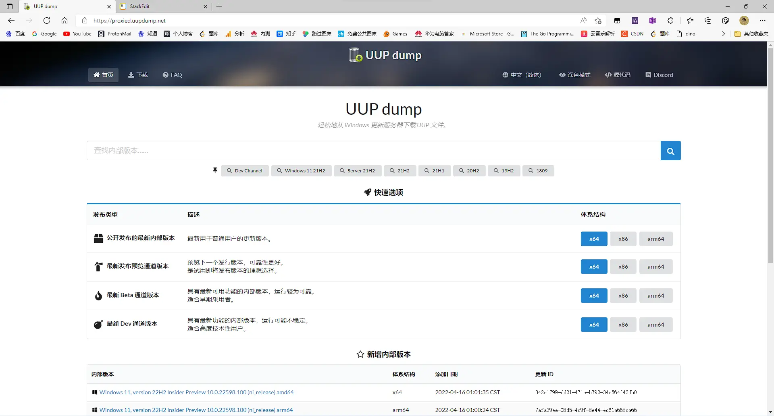
Task: Choose arm64 for 最新 Dev 通道版本
Action: [656, 325]
